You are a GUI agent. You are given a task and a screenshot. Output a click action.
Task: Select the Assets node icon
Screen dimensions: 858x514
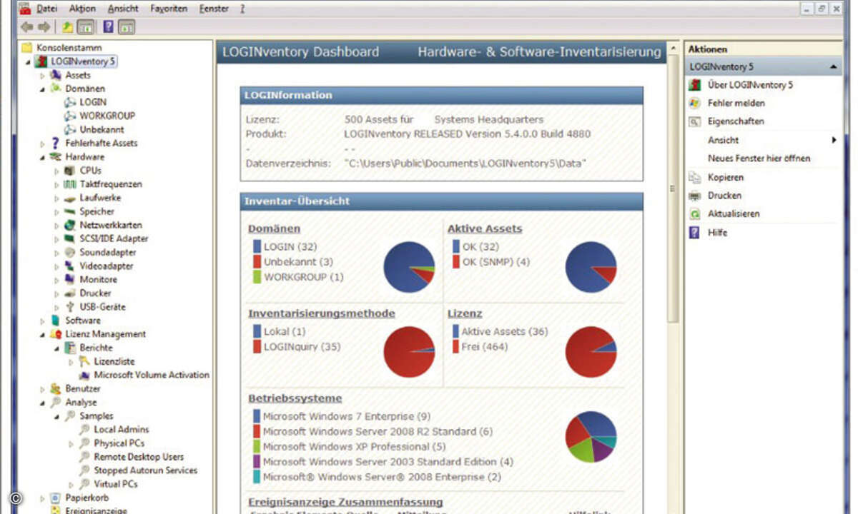coord(56,75)
